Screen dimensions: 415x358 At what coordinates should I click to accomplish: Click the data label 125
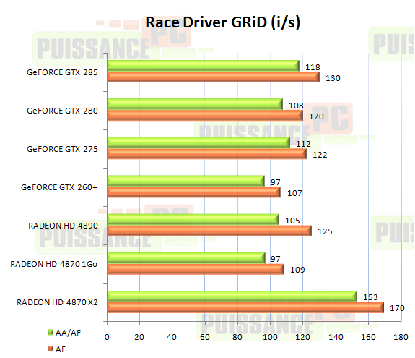click(325, 231)
